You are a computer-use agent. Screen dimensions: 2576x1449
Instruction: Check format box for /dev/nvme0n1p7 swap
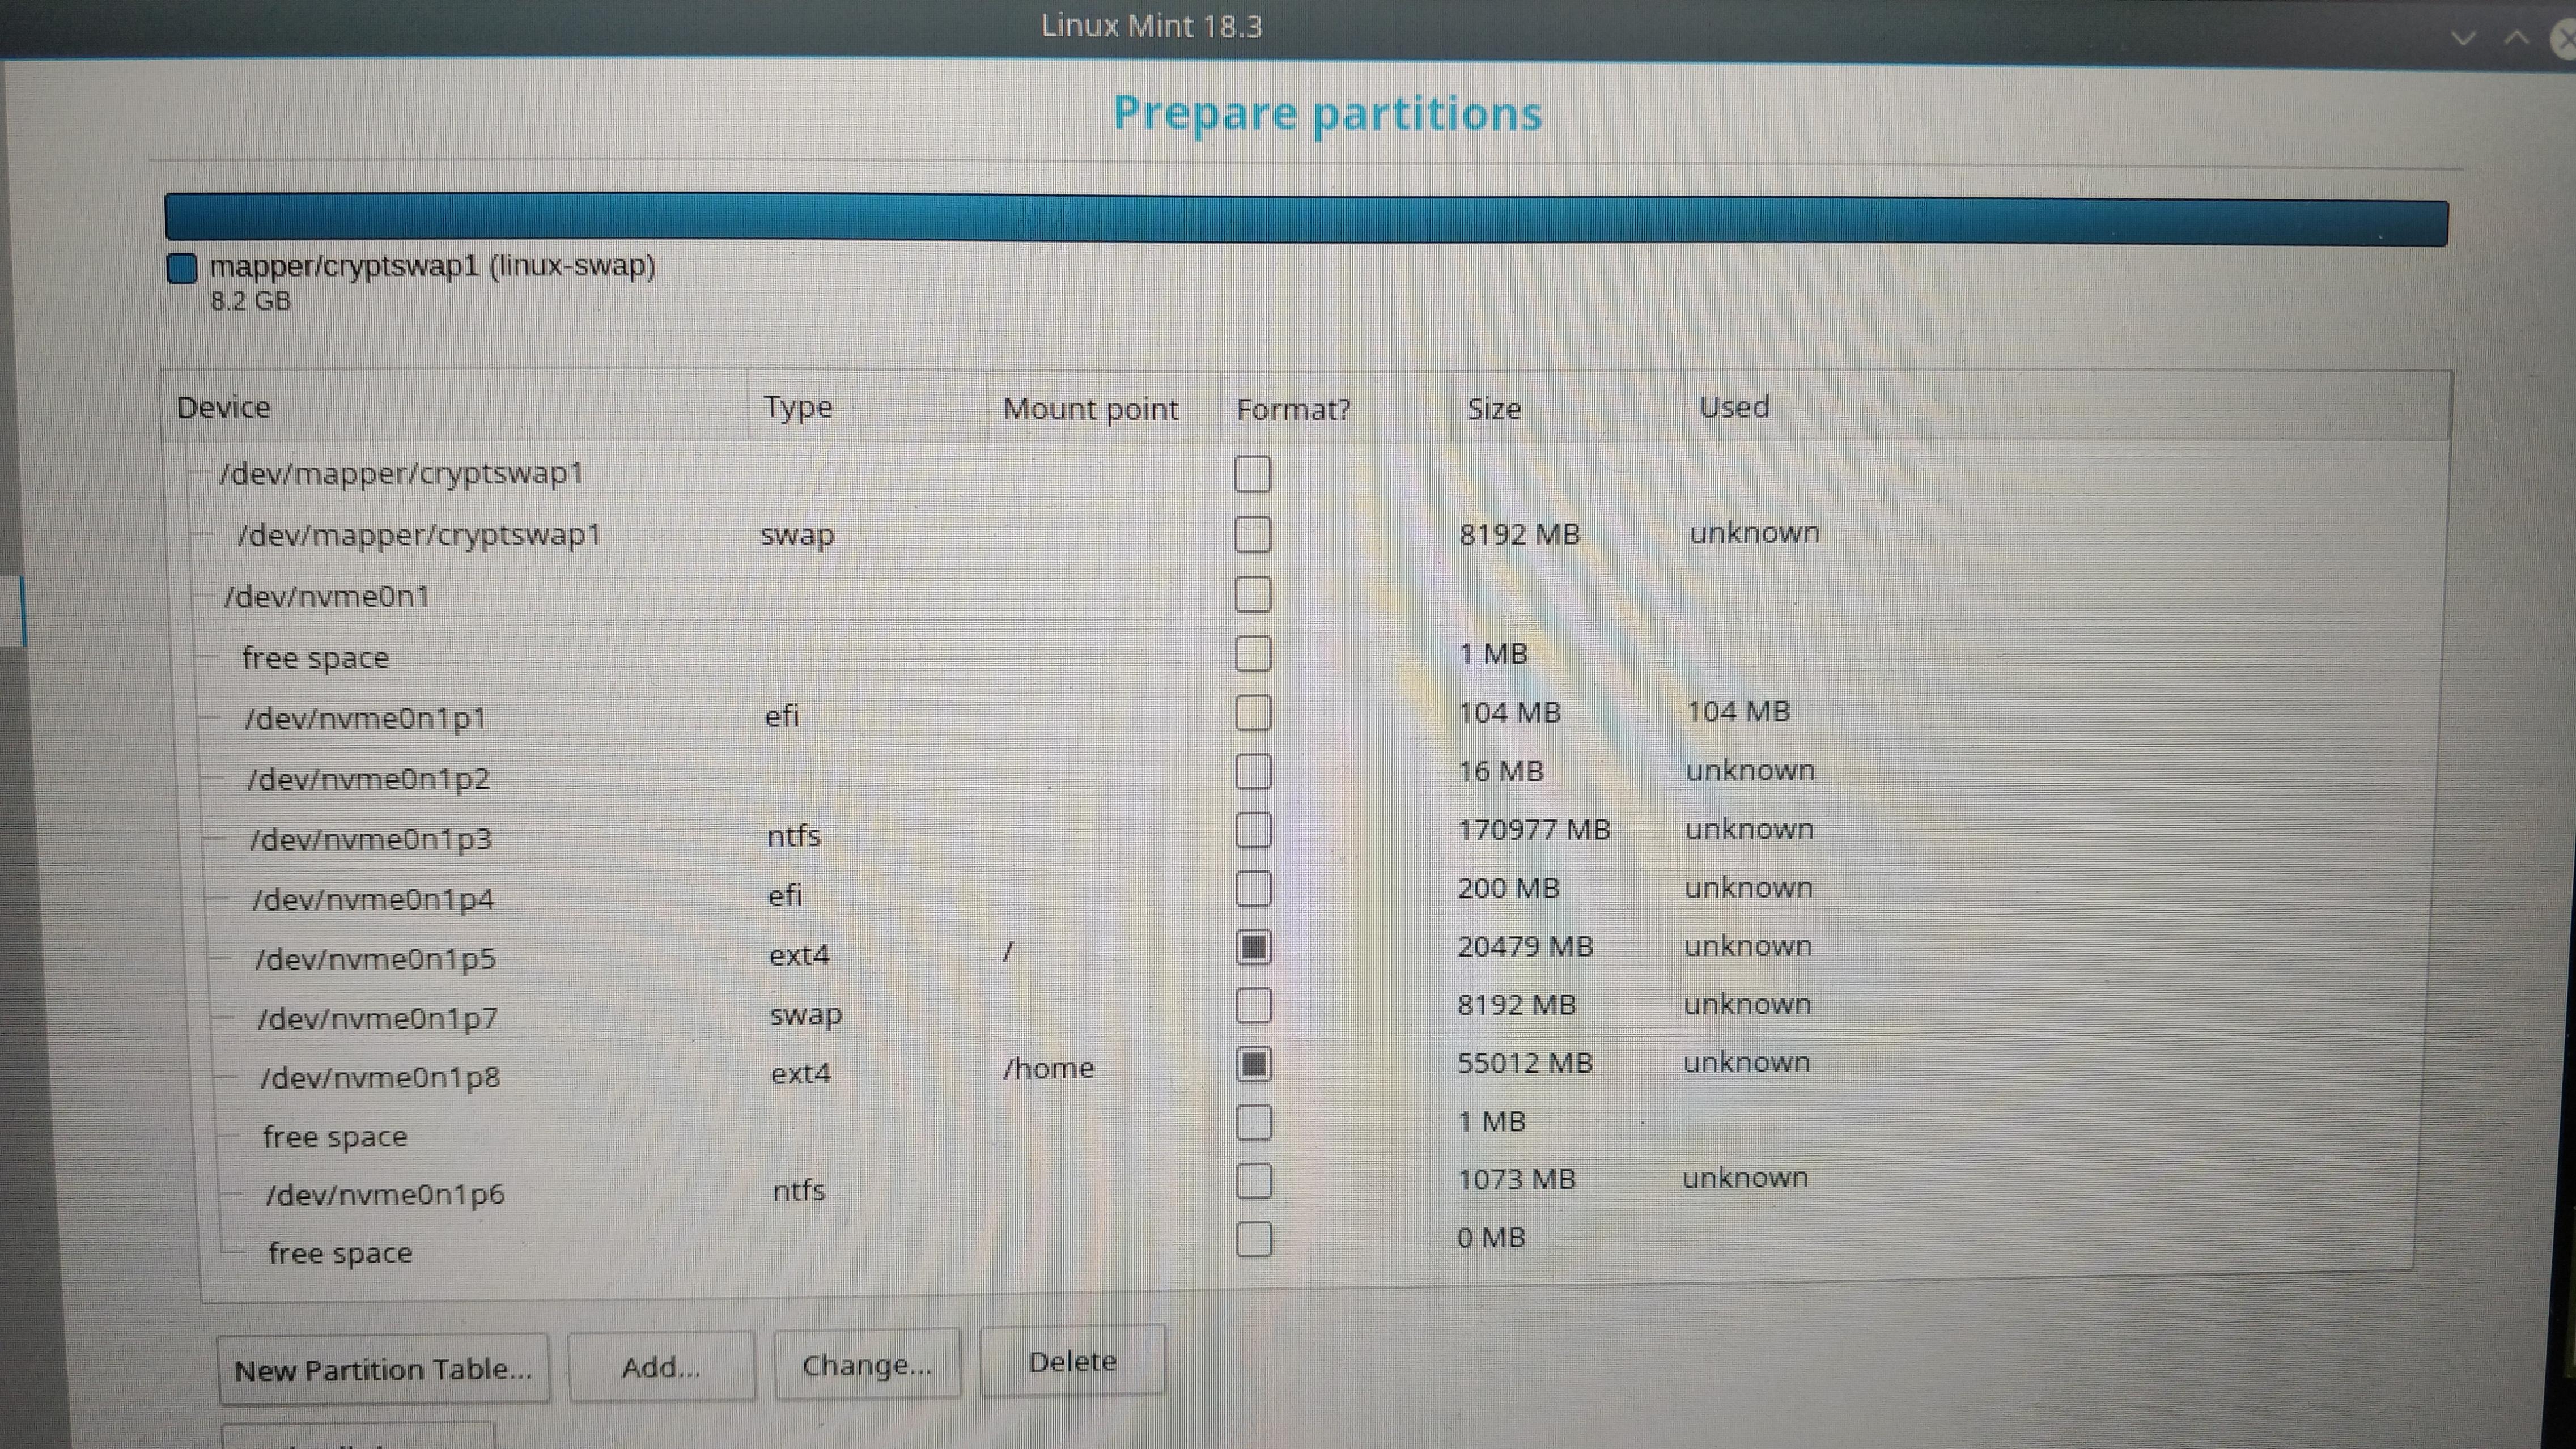coord(1253,1005)
